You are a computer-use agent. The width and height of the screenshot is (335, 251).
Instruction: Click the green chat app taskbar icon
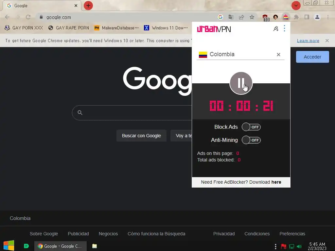26,246
